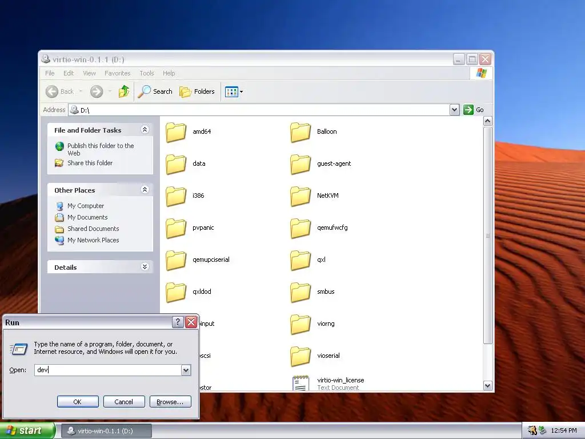
Task: Select the viorng folder icon
Action: coord(300,325)
